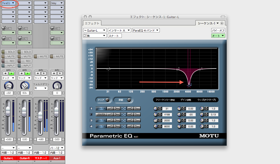The image size is (280, 164).
Task: Click the band 4 width knob
Action: 202,126
